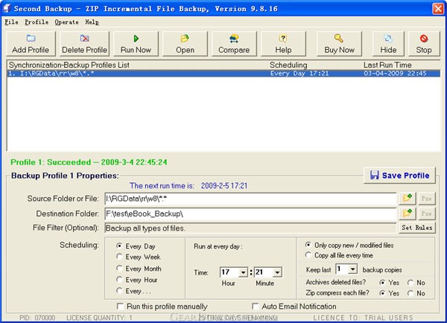Click in the Destination Folder field
Viewport: 447px width, 323px height.
(x=250, y=214)
